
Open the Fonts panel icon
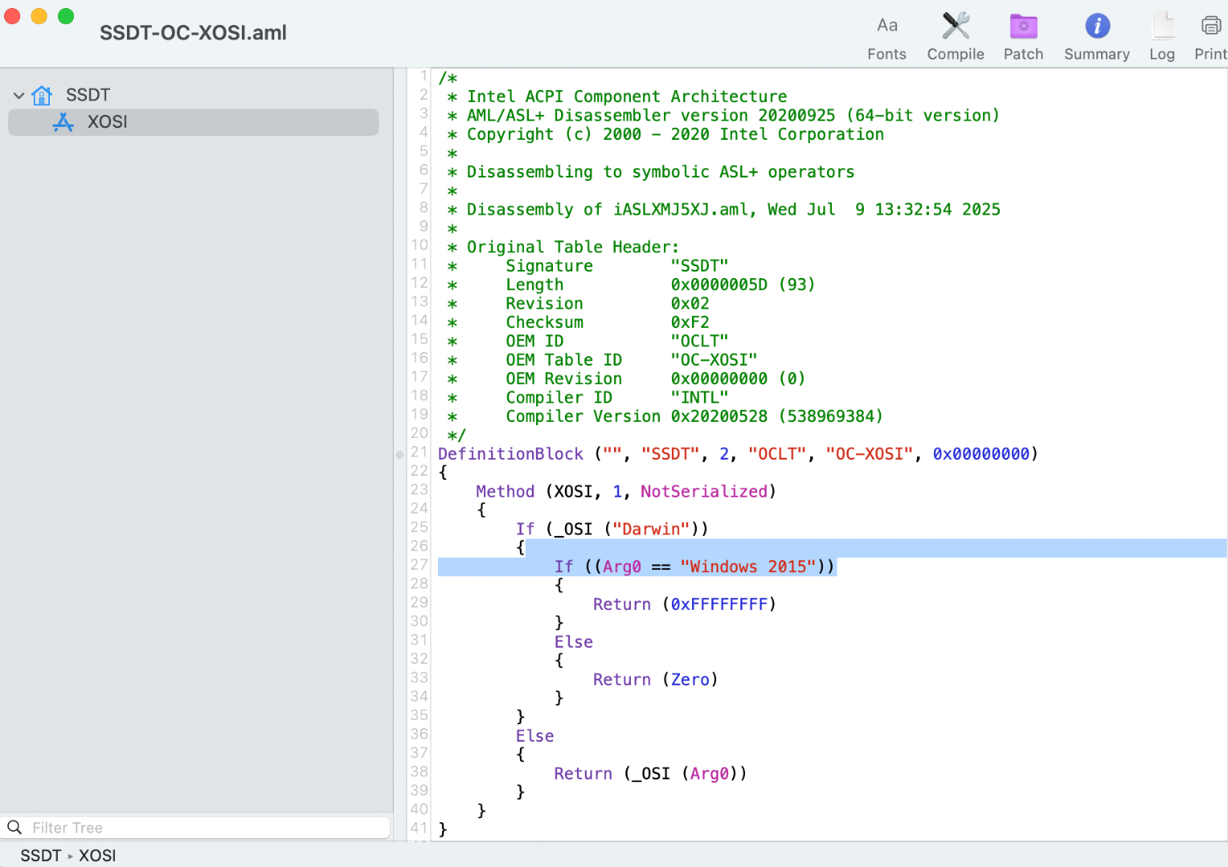click(x=886, y=26)
